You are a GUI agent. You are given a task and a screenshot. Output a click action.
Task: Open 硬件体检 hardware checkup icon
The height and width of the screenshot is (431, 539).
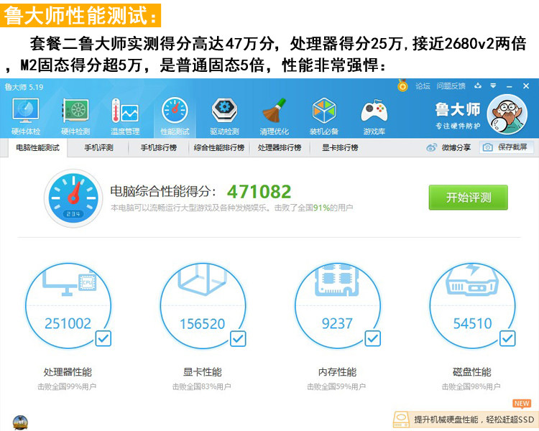[25, 111]
